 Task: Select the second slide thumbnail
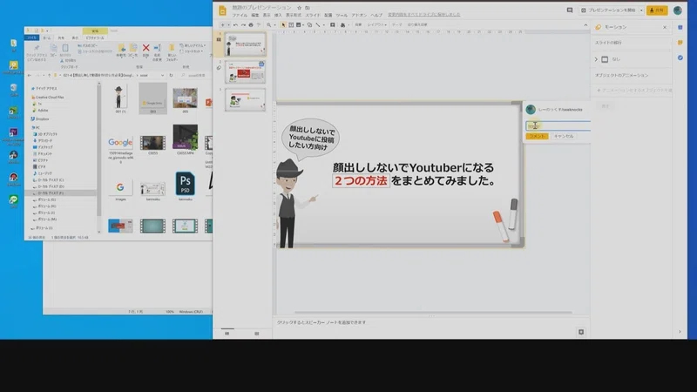[245, 72]
